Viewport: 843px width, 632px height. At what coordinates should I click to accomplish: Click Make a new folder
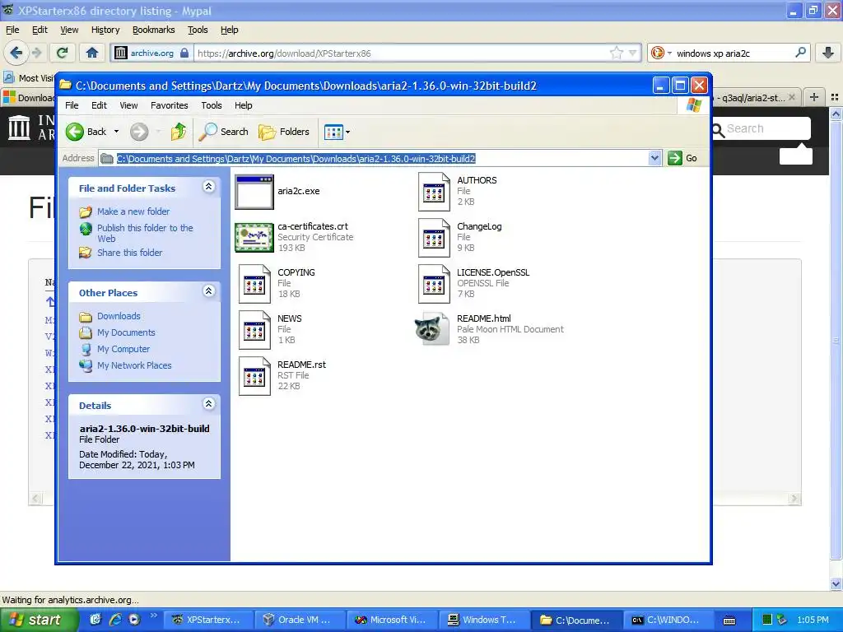(x=133, y=211)
